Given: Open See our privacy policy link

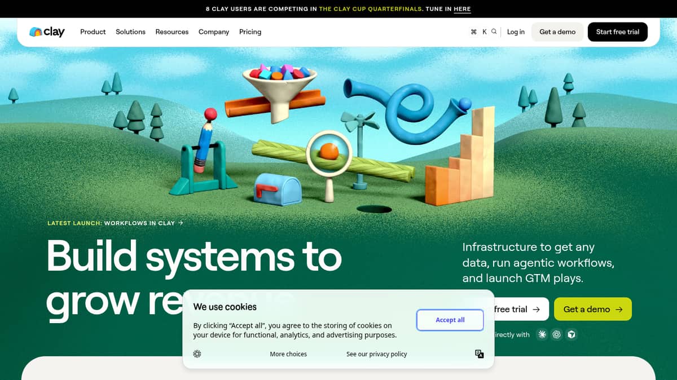Looking at the screenshot, I should pos(376,354).
